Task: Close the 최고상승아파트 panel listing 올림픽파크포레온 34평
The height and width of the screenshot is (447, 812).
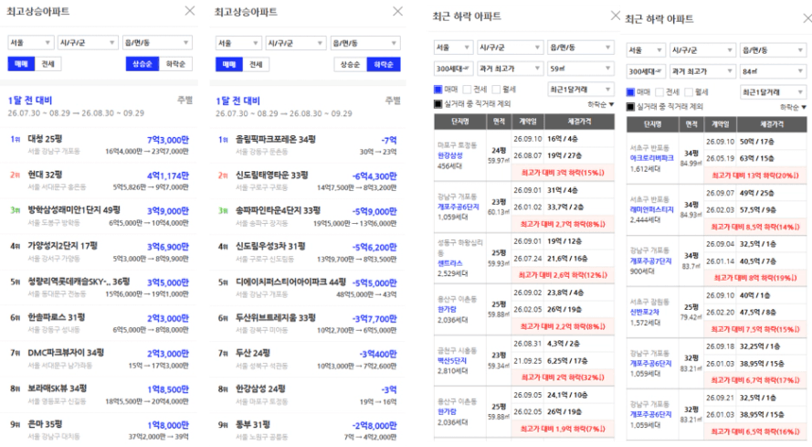Action: tap(397, 11)
